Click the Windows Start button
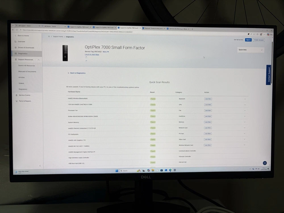The image size is (284, 213). point(117,171)
